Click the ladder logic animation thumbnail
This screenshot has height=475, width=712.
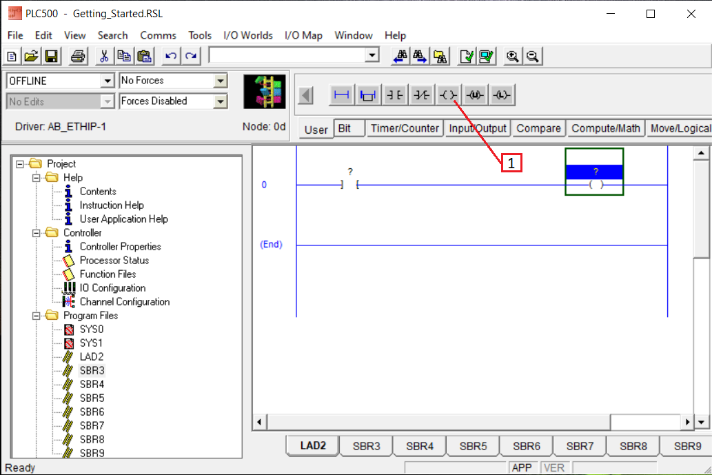pos(264,92)
